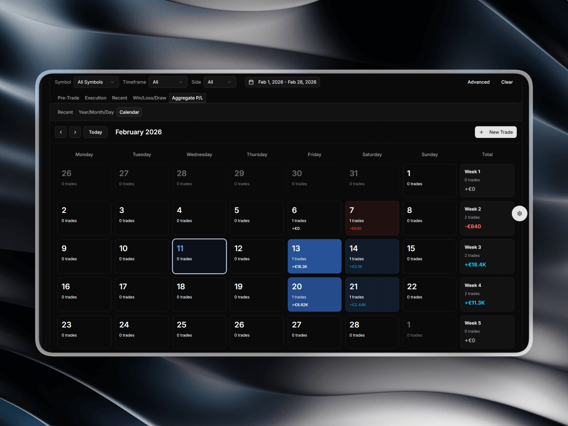Open the Advanced filter options
Viewport: 568px width, 426px height.
(x=478, y=82)
